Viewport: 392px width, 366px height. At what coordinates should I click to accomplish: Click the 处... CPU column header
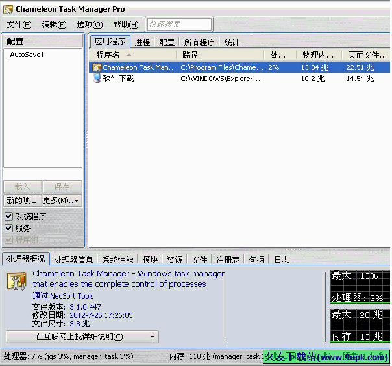[280, 55]
